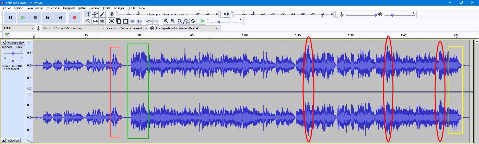This screenshot has height=144, width=479.
Task: Open the Analyse menu
Action: pyautogui.click(x=119, y=8)
